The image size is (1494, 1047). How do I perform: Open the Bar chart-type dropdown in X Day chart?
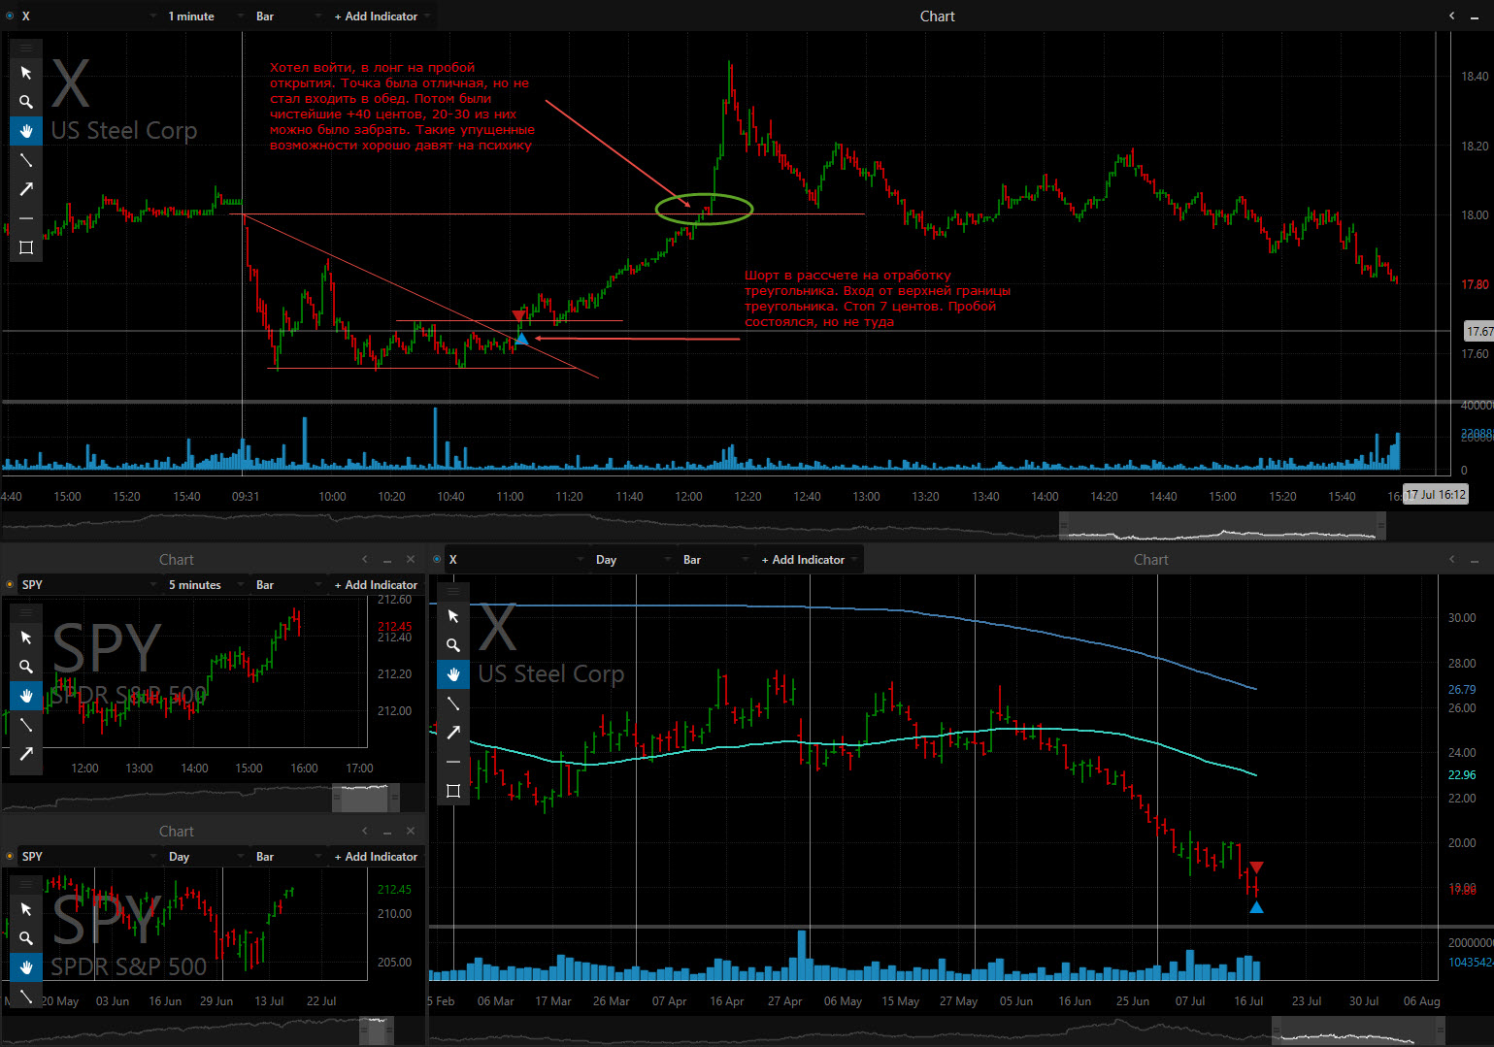click(714, 560)
